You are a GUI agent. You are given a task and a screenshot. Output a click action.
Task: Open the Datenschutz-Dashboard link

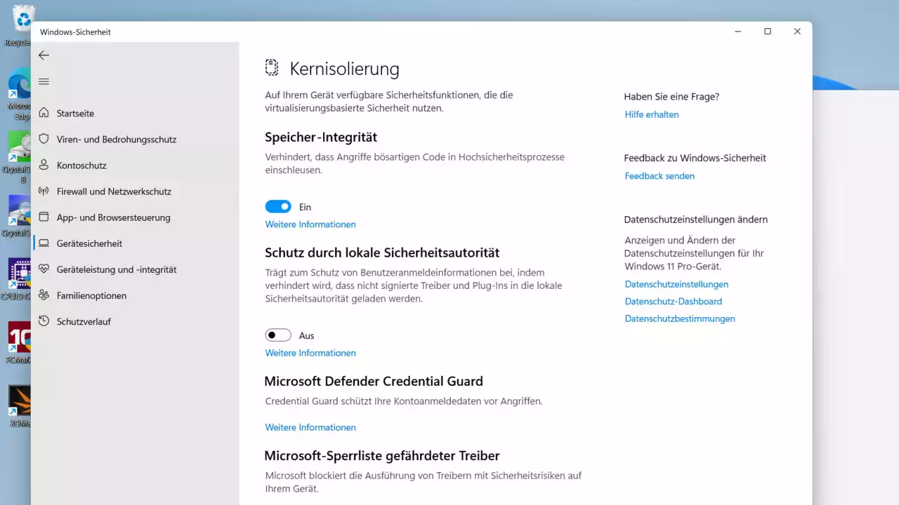coord(674,301)
